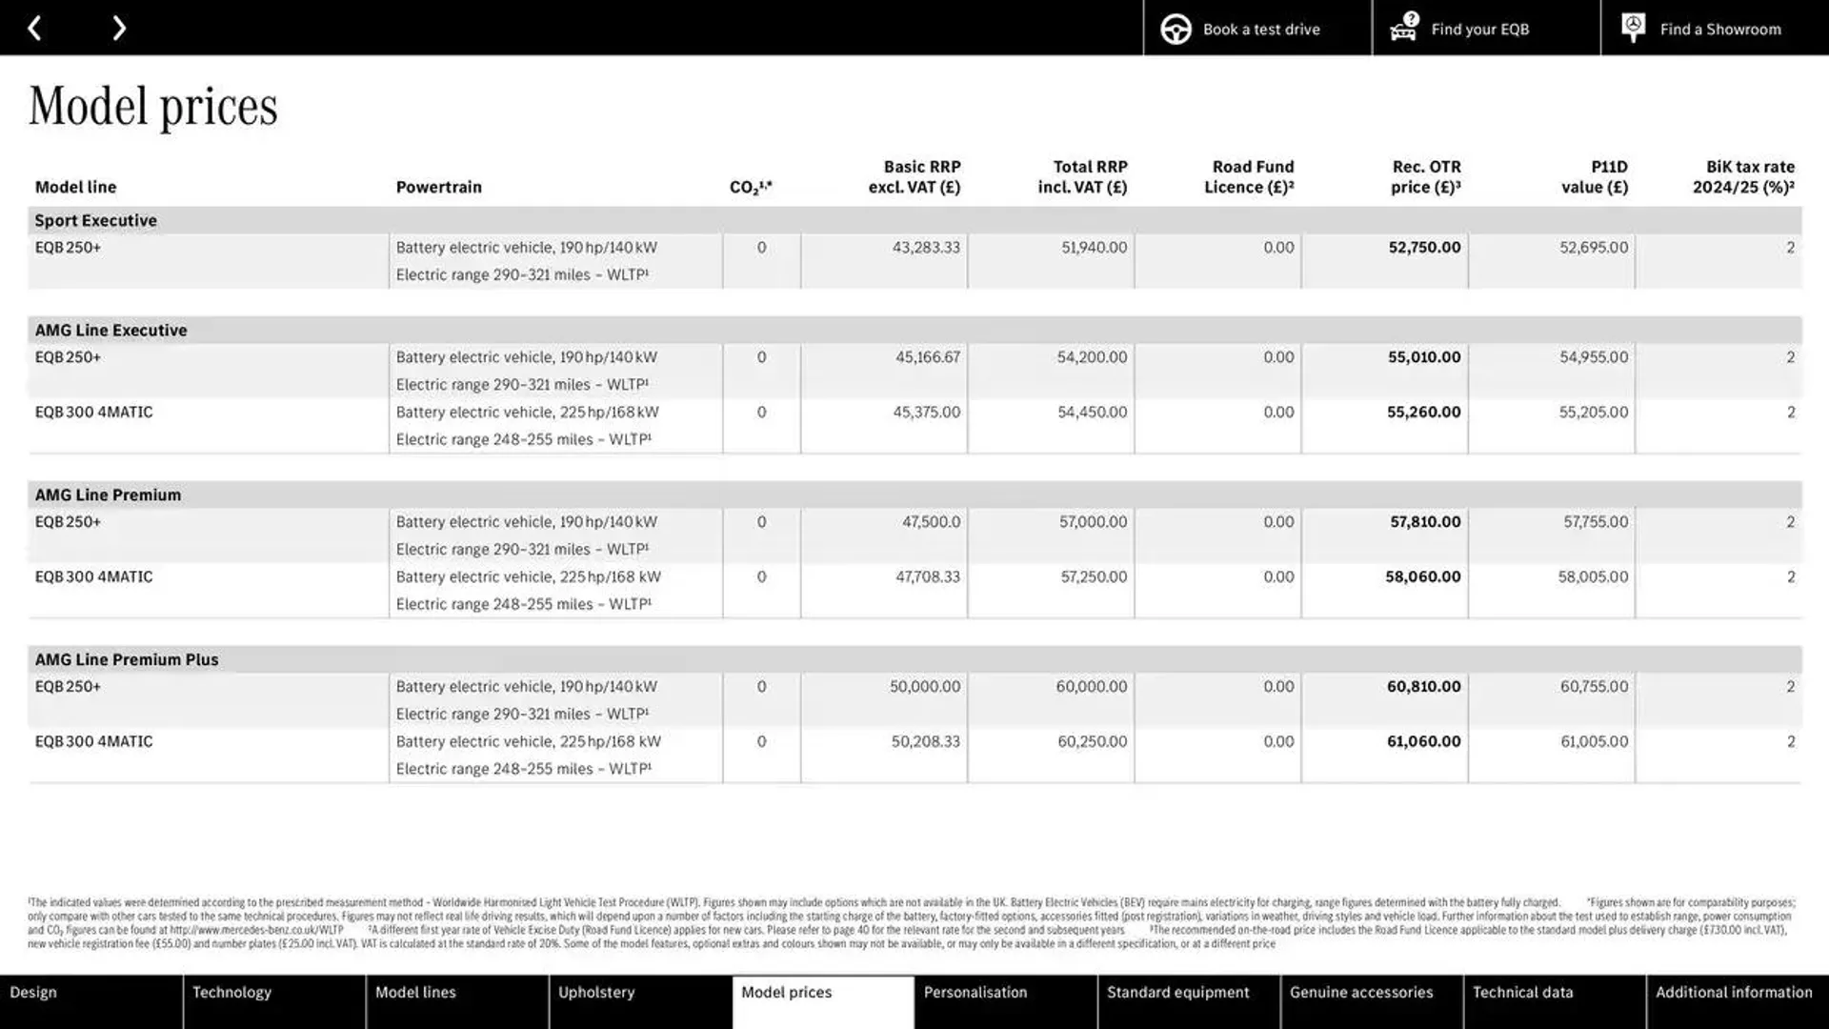Click the pin Find a Showroom icon
Image resolution: width=1829 pixels, height=1029 pixels.
[1635, 28]
